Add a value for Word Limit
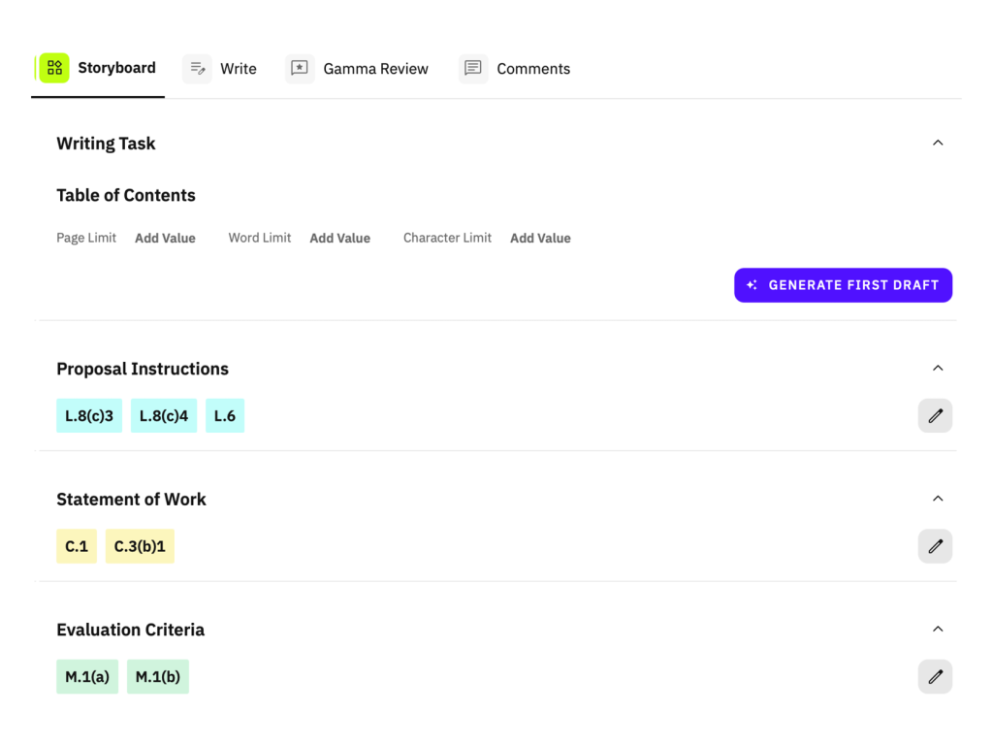Screen dimensions: 993x745 click(339, 239)
